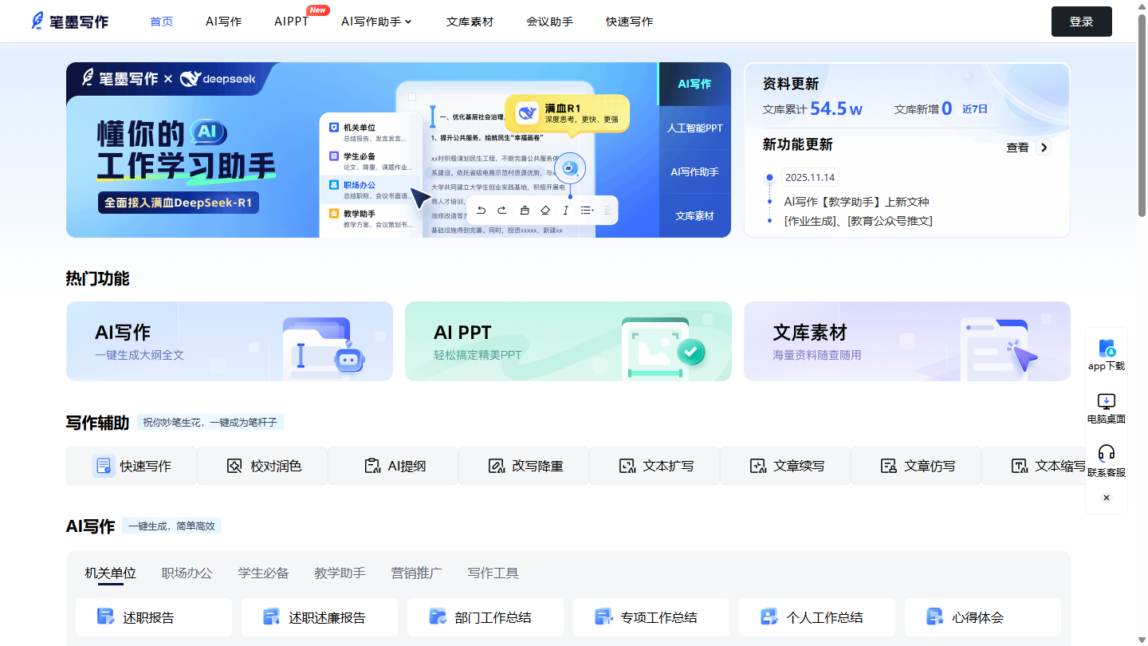Image resolution: width=1148 pixels, height=646 pixels.
Task: Click the 笔墨写作 logo
Action: [69, 22]
